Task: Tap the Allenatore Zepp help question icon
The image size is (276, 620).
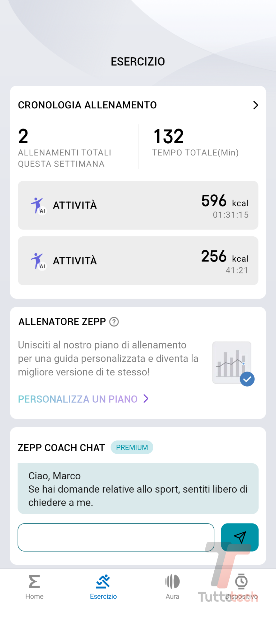Action: (114, 322)
